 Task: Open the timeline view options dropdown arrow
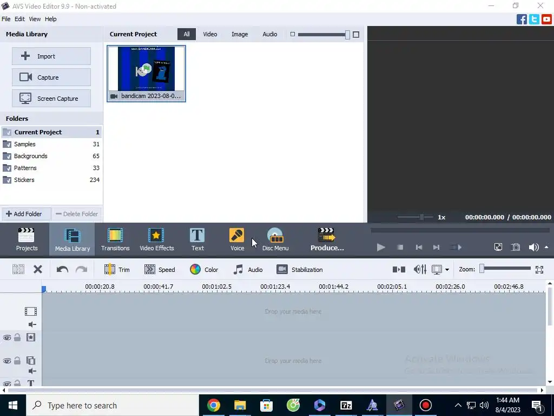coord(447,270)
